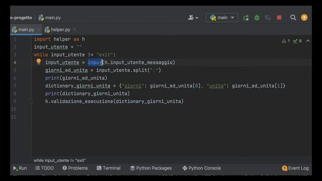Stop the running process with the red square
The width and height of the screenshot is (322, 181).
(279, 18)
